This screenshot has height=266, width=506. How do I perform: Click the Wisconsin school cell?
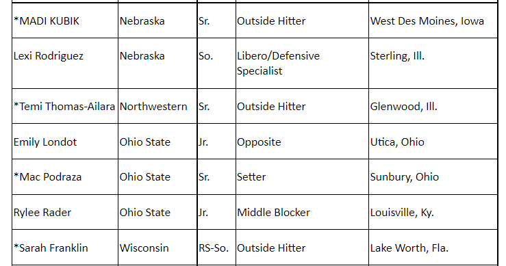pyautogui.click(x=157, y=248)
